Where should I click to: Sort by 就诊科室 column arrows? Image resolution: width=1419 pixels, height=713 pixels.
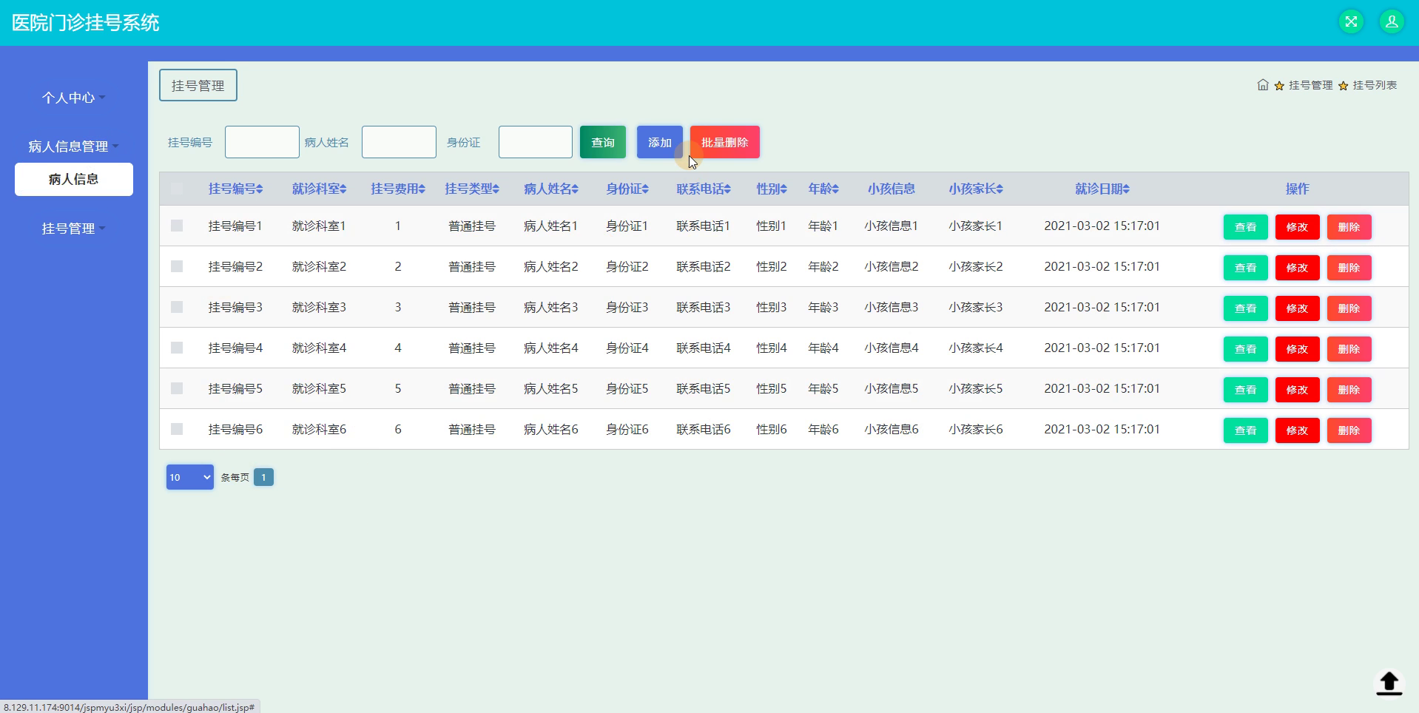click(343, 189)
